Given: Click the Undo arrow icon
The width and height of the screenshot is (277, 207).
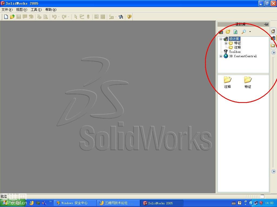Looking at the screenshot, I should tap(54, 17).
